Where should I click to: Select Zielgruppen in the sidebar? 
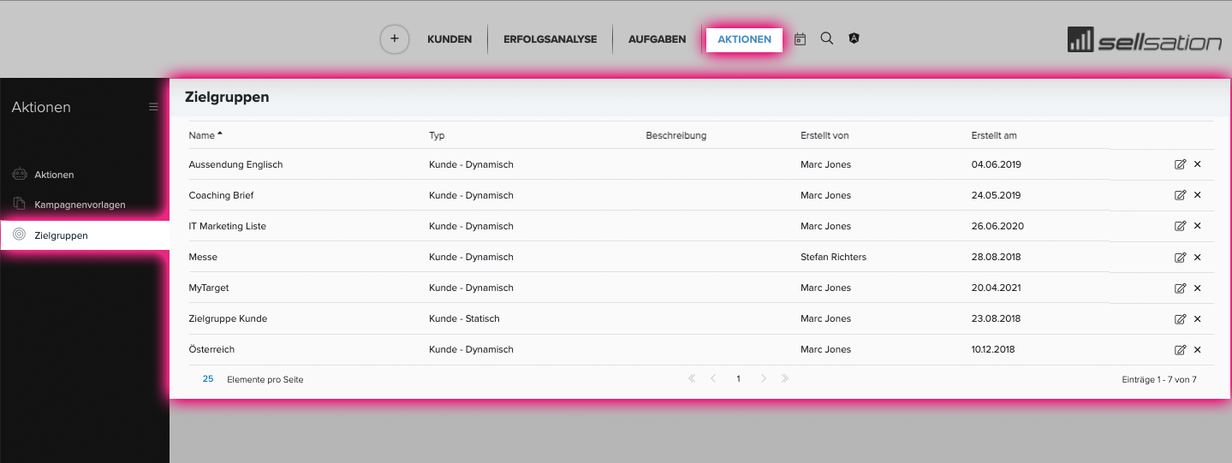tap(85, 235)
